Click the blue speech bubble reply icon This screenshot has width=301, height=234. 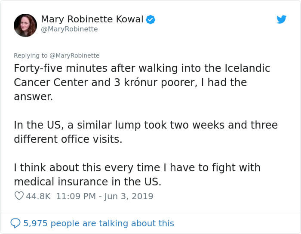click(x=15, y=223)
